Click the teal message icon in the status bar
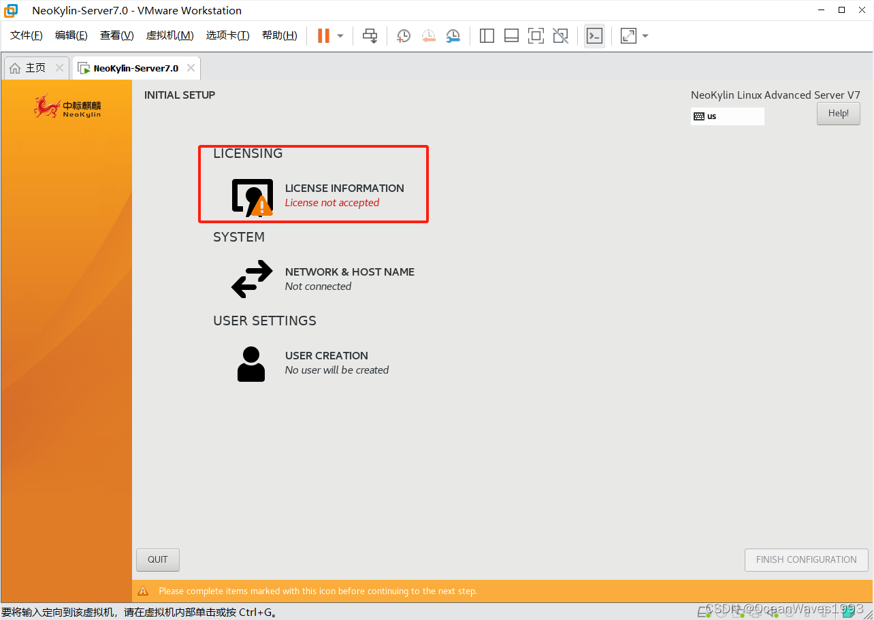The image size is (874, 620). click(x=848, y=611)
